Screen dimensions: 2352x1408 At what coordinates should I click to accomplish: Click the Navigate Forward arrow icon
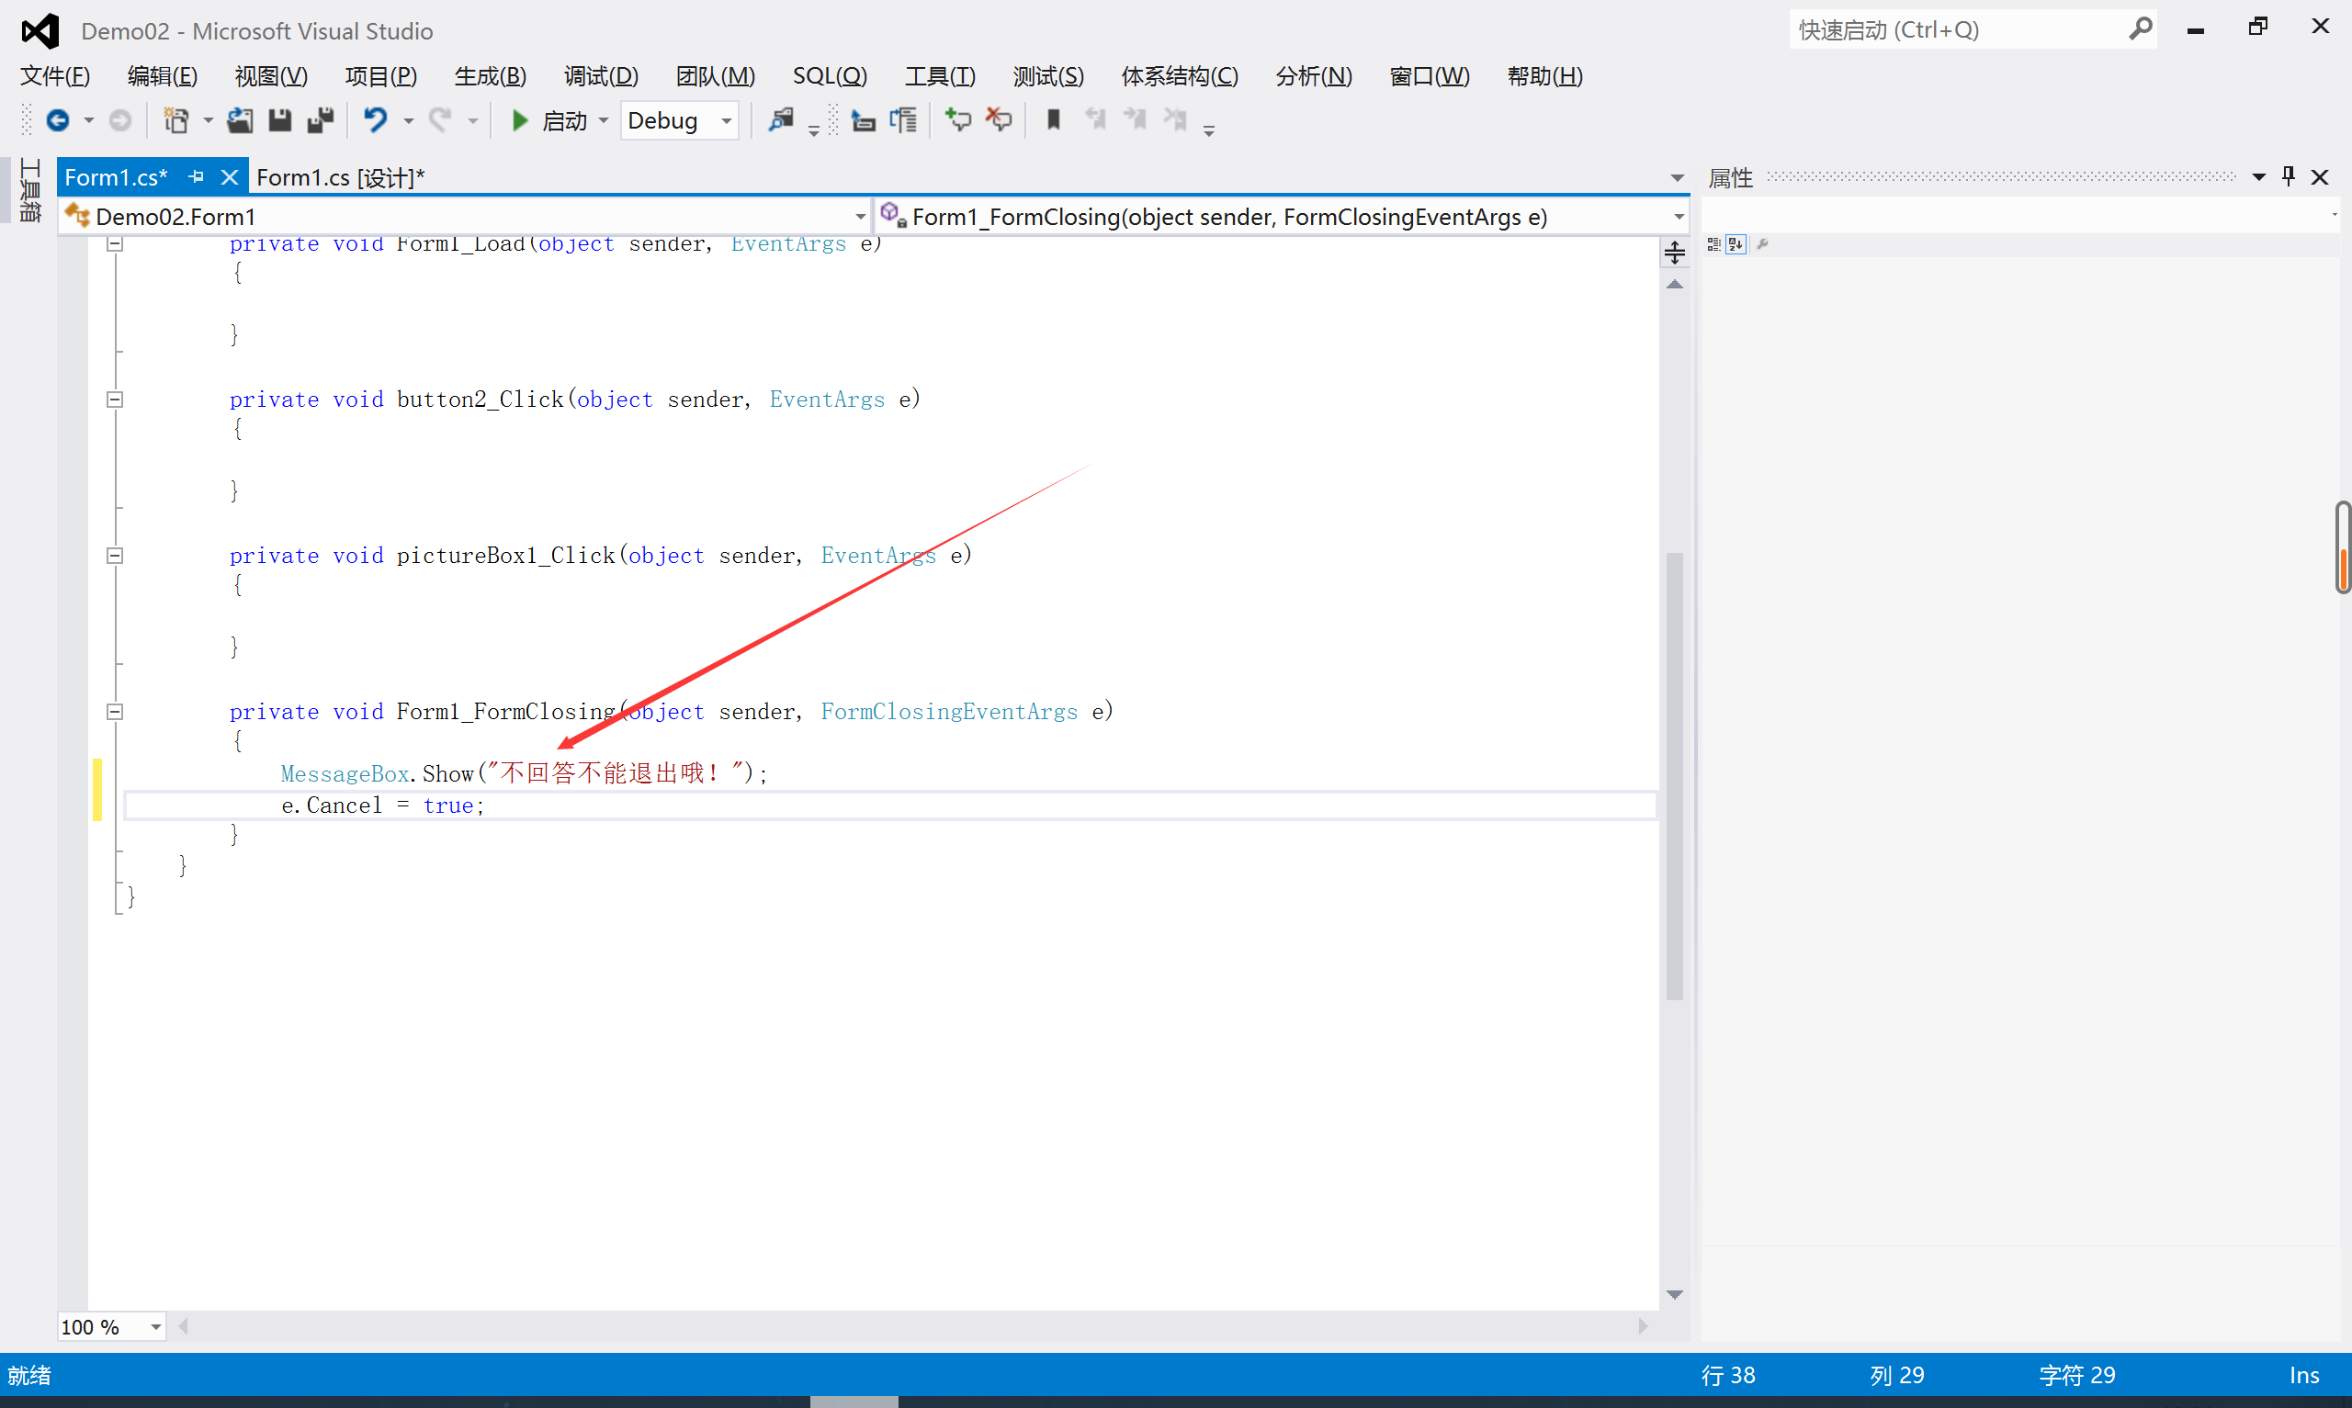pyautogui.click(x=120, y=120)
